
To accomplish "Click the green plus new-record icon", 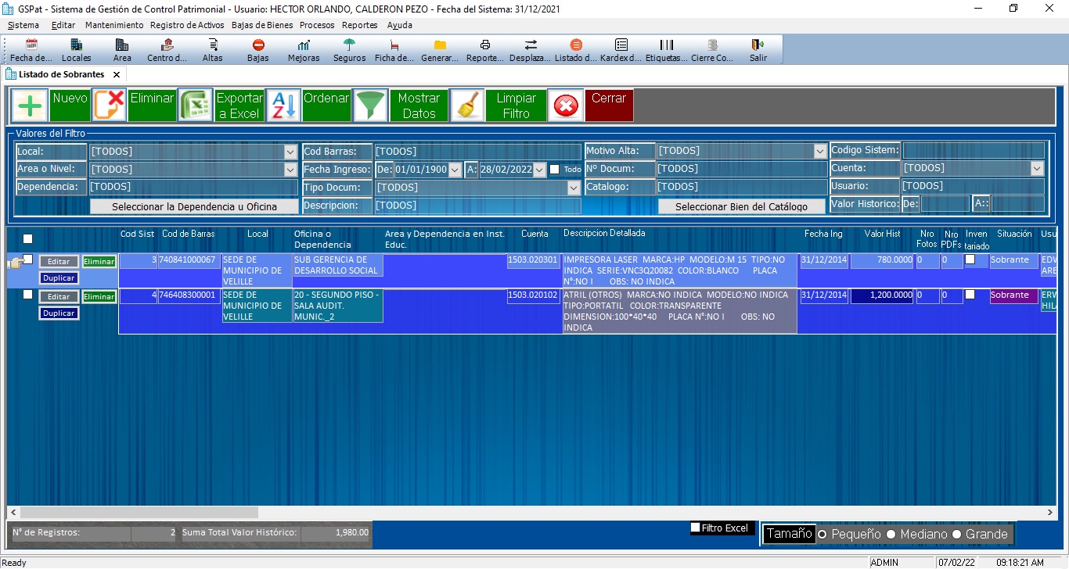I will tap(30, 106).
